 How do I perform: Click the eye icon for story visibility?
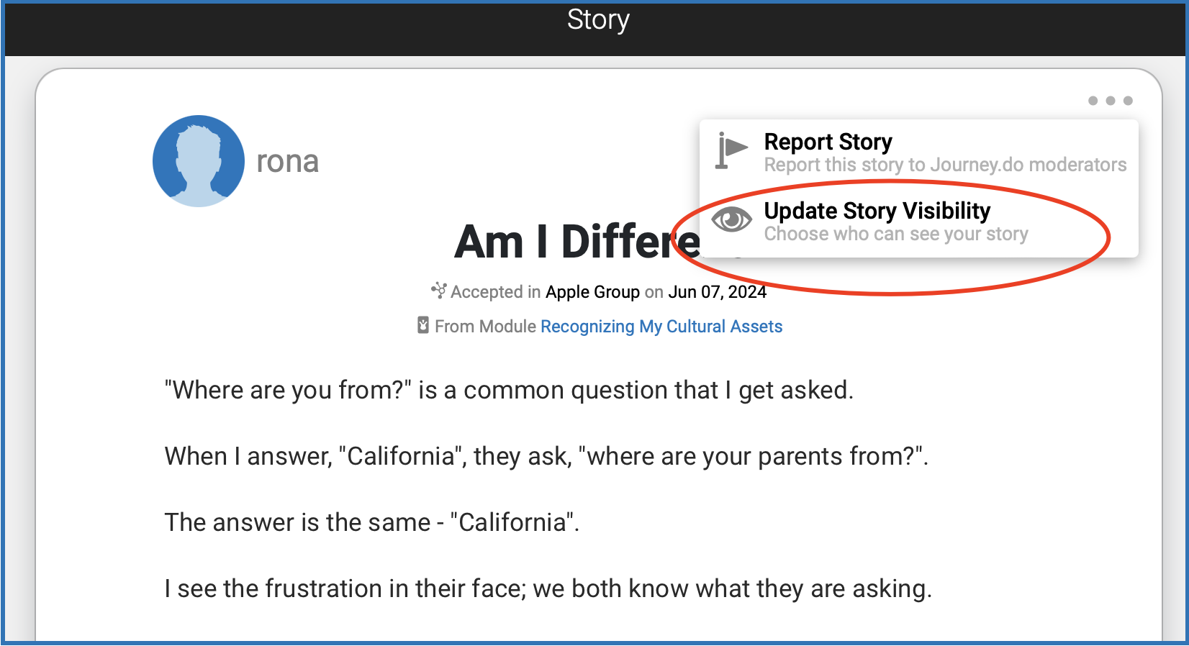coord(731,219)
